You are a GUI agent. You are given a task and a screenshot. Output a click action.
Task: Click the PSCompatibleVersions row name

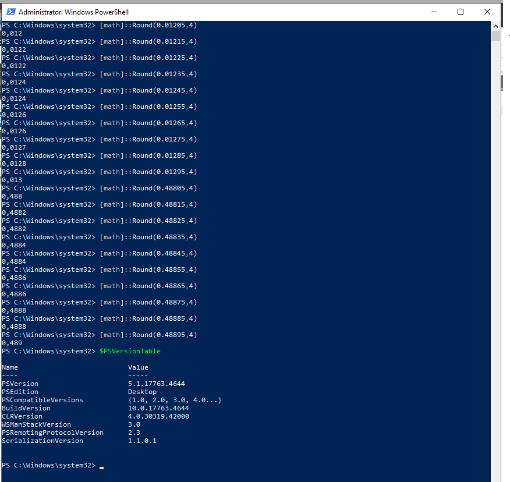point(42,400)
